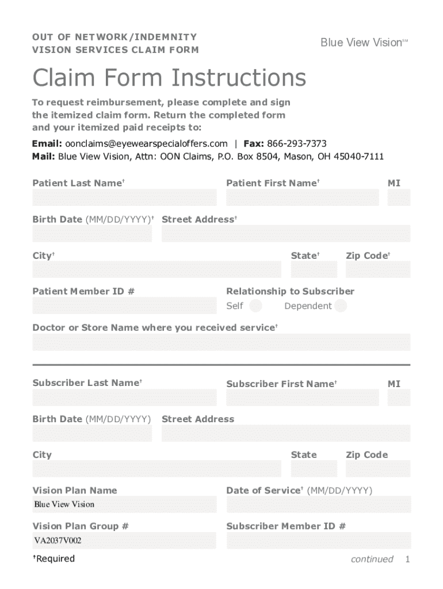Click the Patient Last Name field
The width and height of the screenshot is (443, 589).
(x=124, y=197)
